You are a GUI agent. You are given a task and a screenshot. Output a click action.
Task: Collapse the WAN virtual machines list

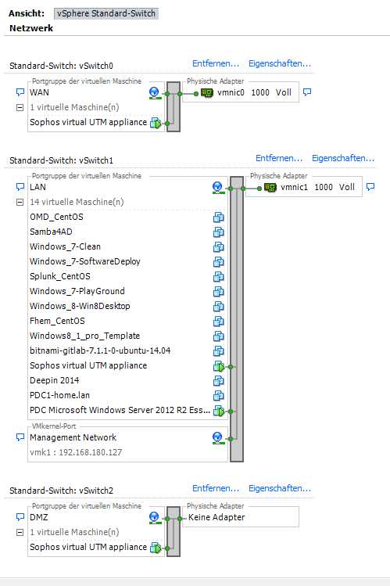(20, 108)
